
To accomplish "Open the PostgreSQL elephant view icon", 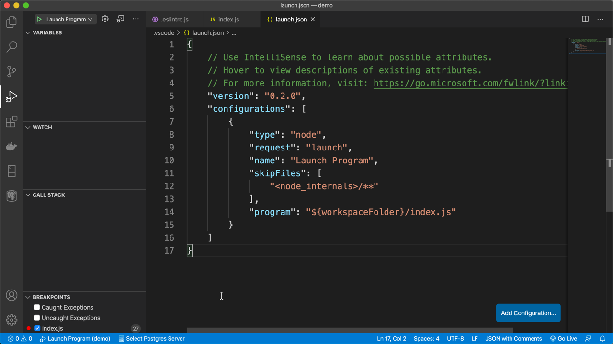I will click(11, 196).
